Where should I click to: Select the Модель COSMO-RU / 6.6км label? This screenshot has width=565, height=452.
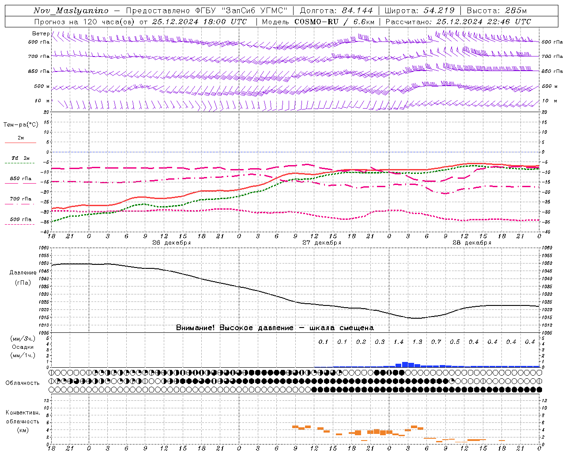318,22
